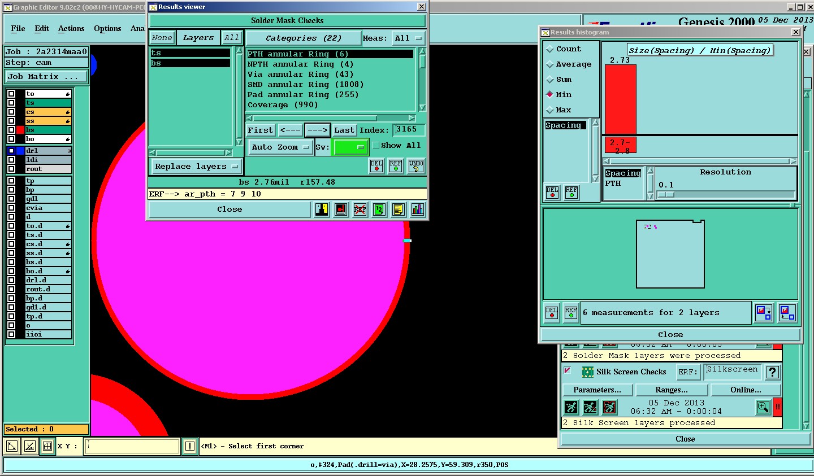Click Resolution slider

(x=725, y=195)
